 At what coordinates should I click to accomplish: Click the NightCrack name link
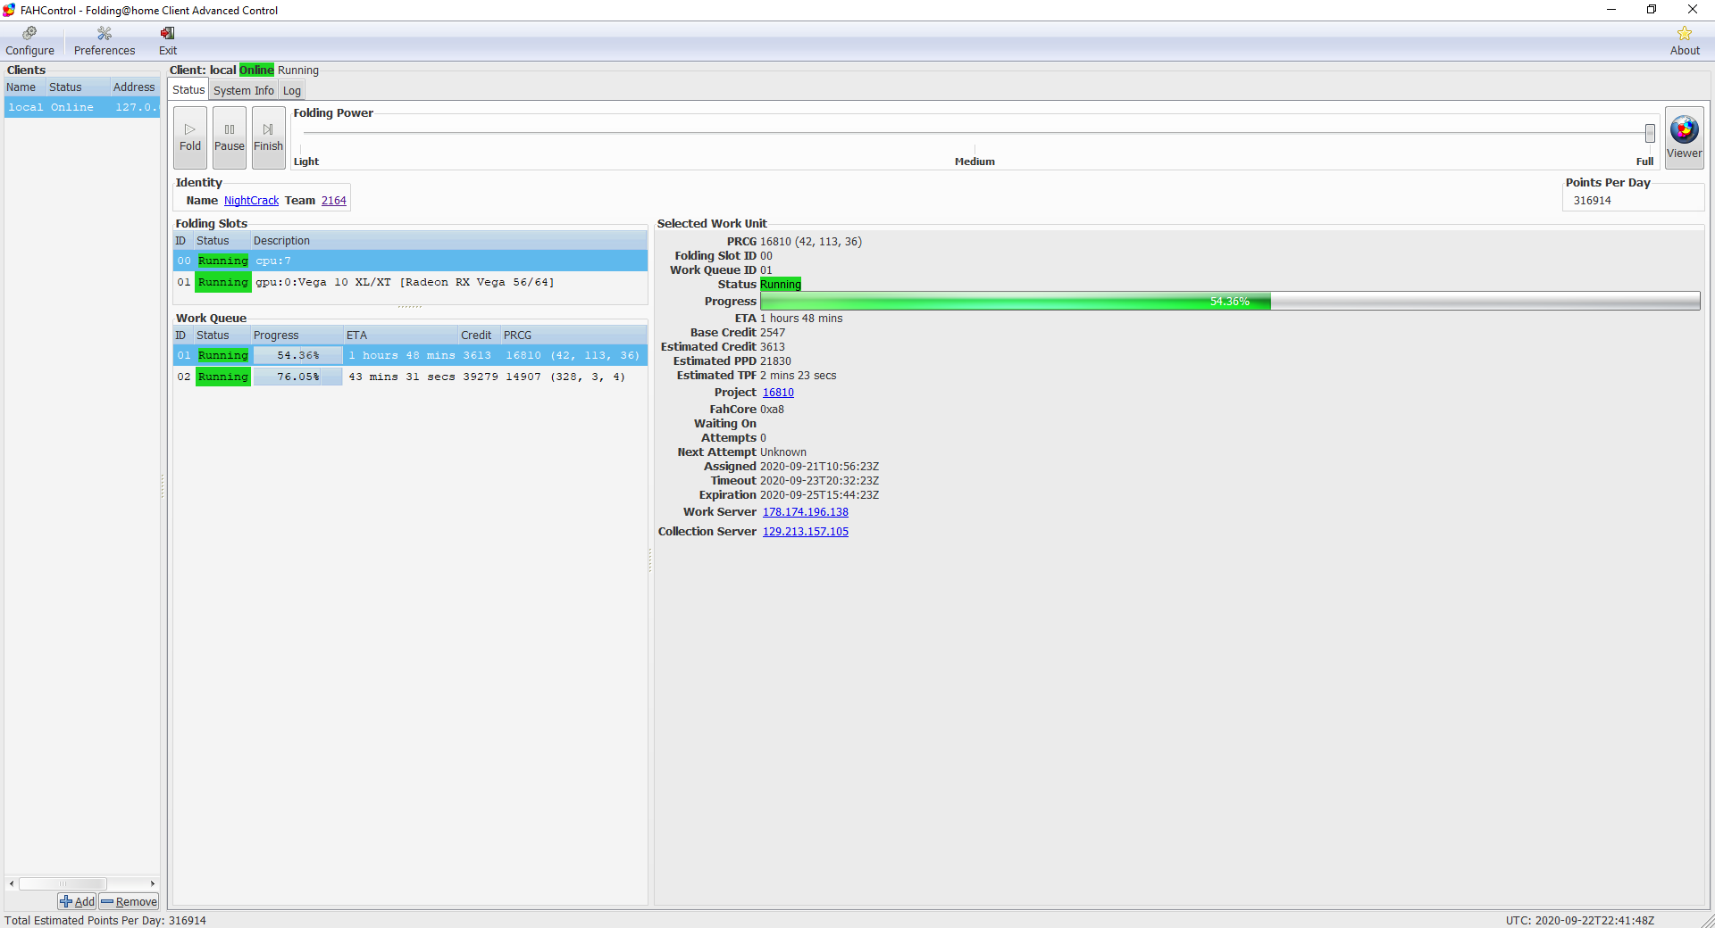(x=251, y=201)
